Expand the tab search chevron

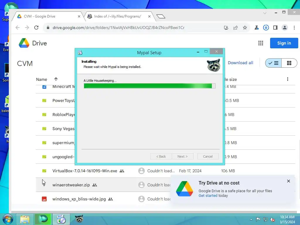(265, 13)
